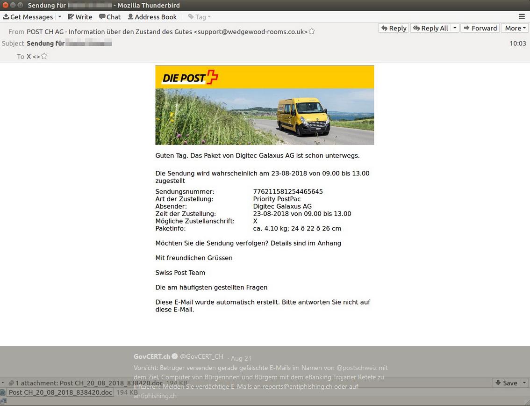Star the sender's address in the From line
The width and height of the screenshot is (530, 406).
(x=312, y=31)
